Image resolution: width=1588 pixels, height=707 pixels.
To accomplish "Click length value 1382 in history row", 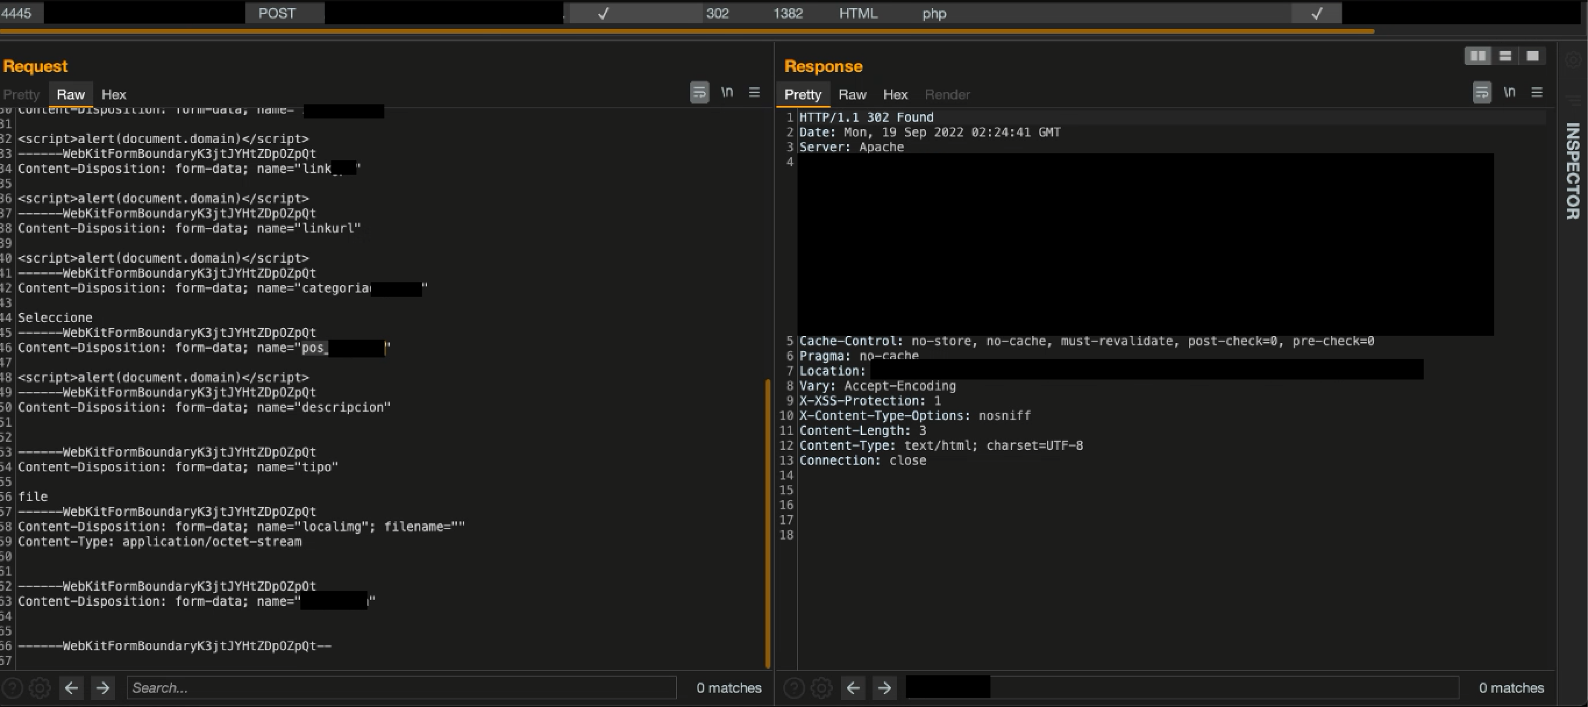I will pos(788,13).
